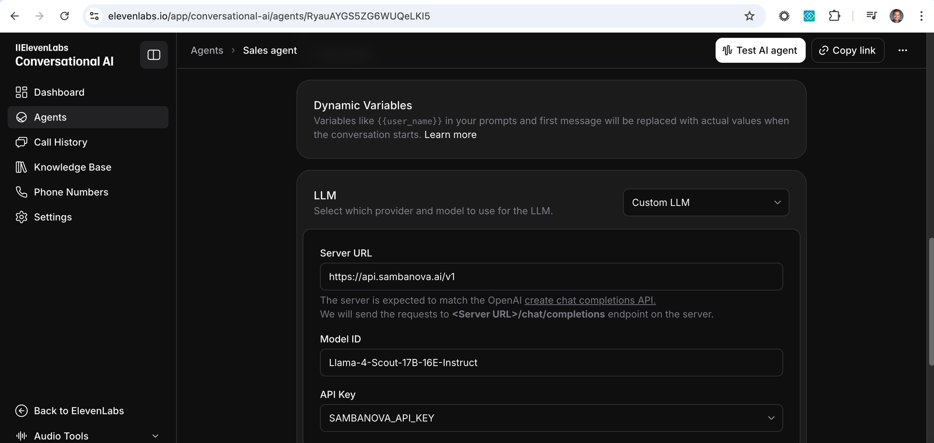Collapse the sidebar panel icon
Screen dimensions: 934x443
[154, 55]
